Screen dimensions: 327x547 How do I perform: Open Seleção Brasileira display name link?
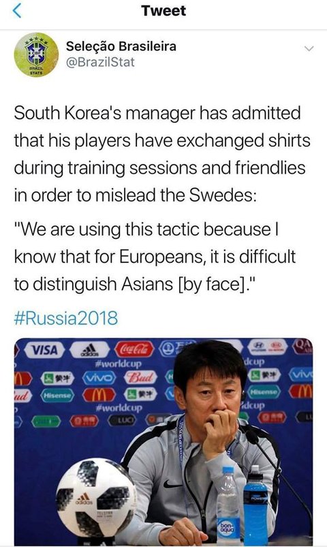(x=121, y=46)
